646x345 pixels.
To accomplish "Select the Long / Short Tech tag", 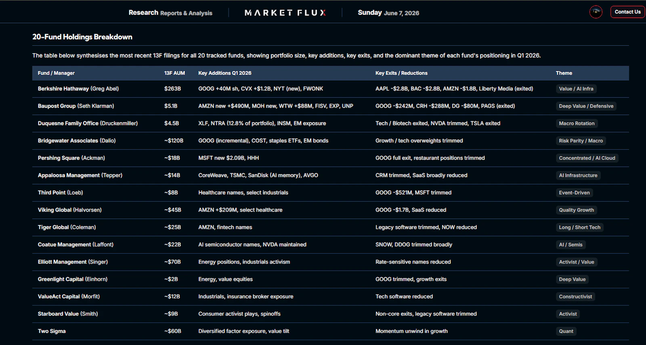I will [580, 227].
